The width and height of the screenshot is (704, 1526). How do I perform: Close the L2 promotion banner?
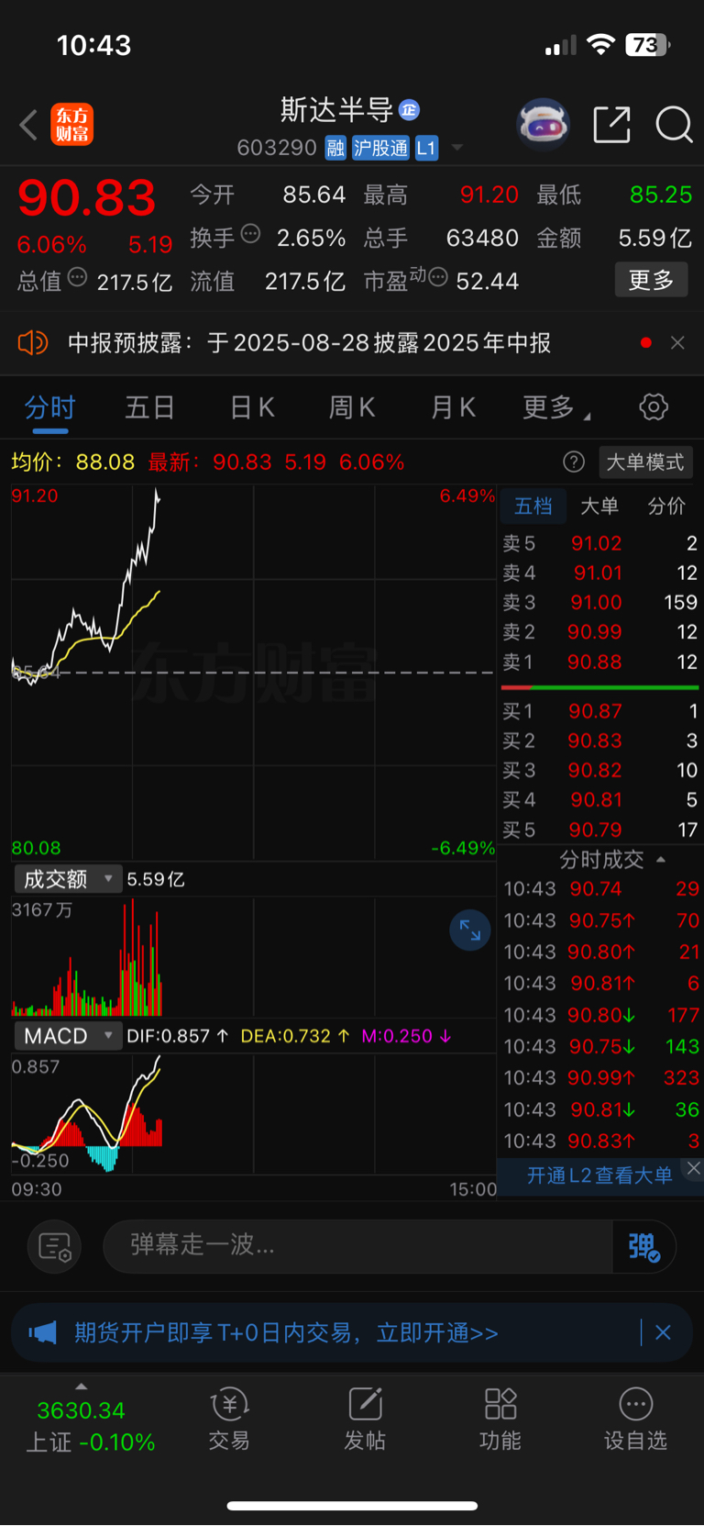694,1168
